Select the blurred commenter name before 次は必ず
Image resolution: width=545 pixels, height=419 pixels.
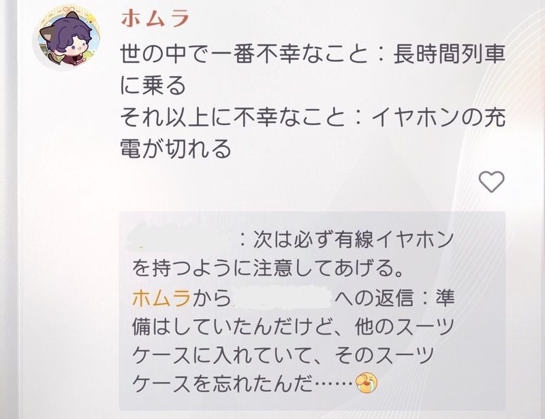coord(181,239)
